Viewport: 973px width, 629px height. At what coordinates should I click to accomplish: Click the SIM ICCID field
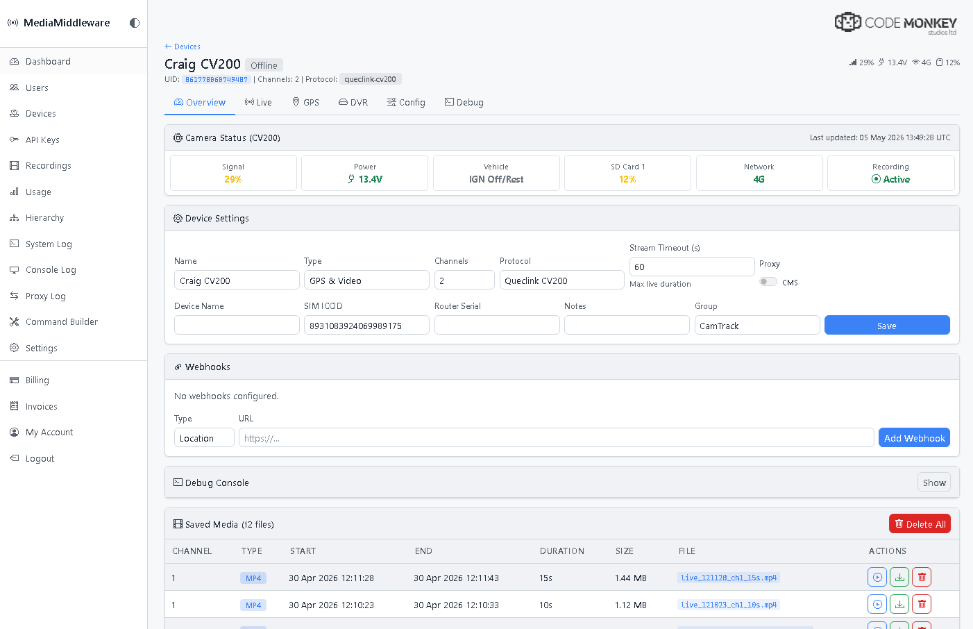pos(366,325)
